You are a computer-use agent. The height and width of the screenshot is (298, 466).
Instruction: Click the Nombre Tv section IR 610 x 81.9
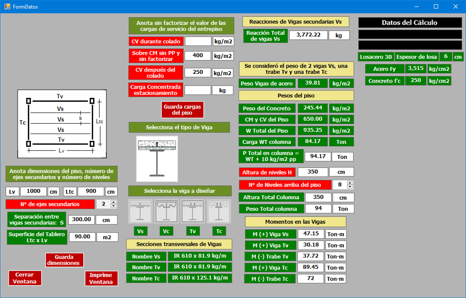click(200, 267)
